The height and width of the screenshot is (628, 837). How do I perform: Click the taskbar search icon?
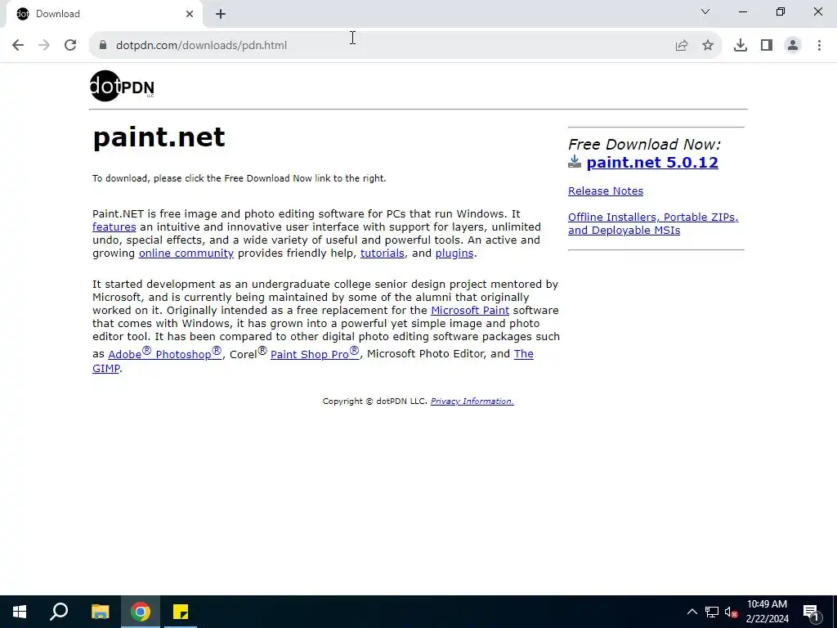[x=59, y=612]
